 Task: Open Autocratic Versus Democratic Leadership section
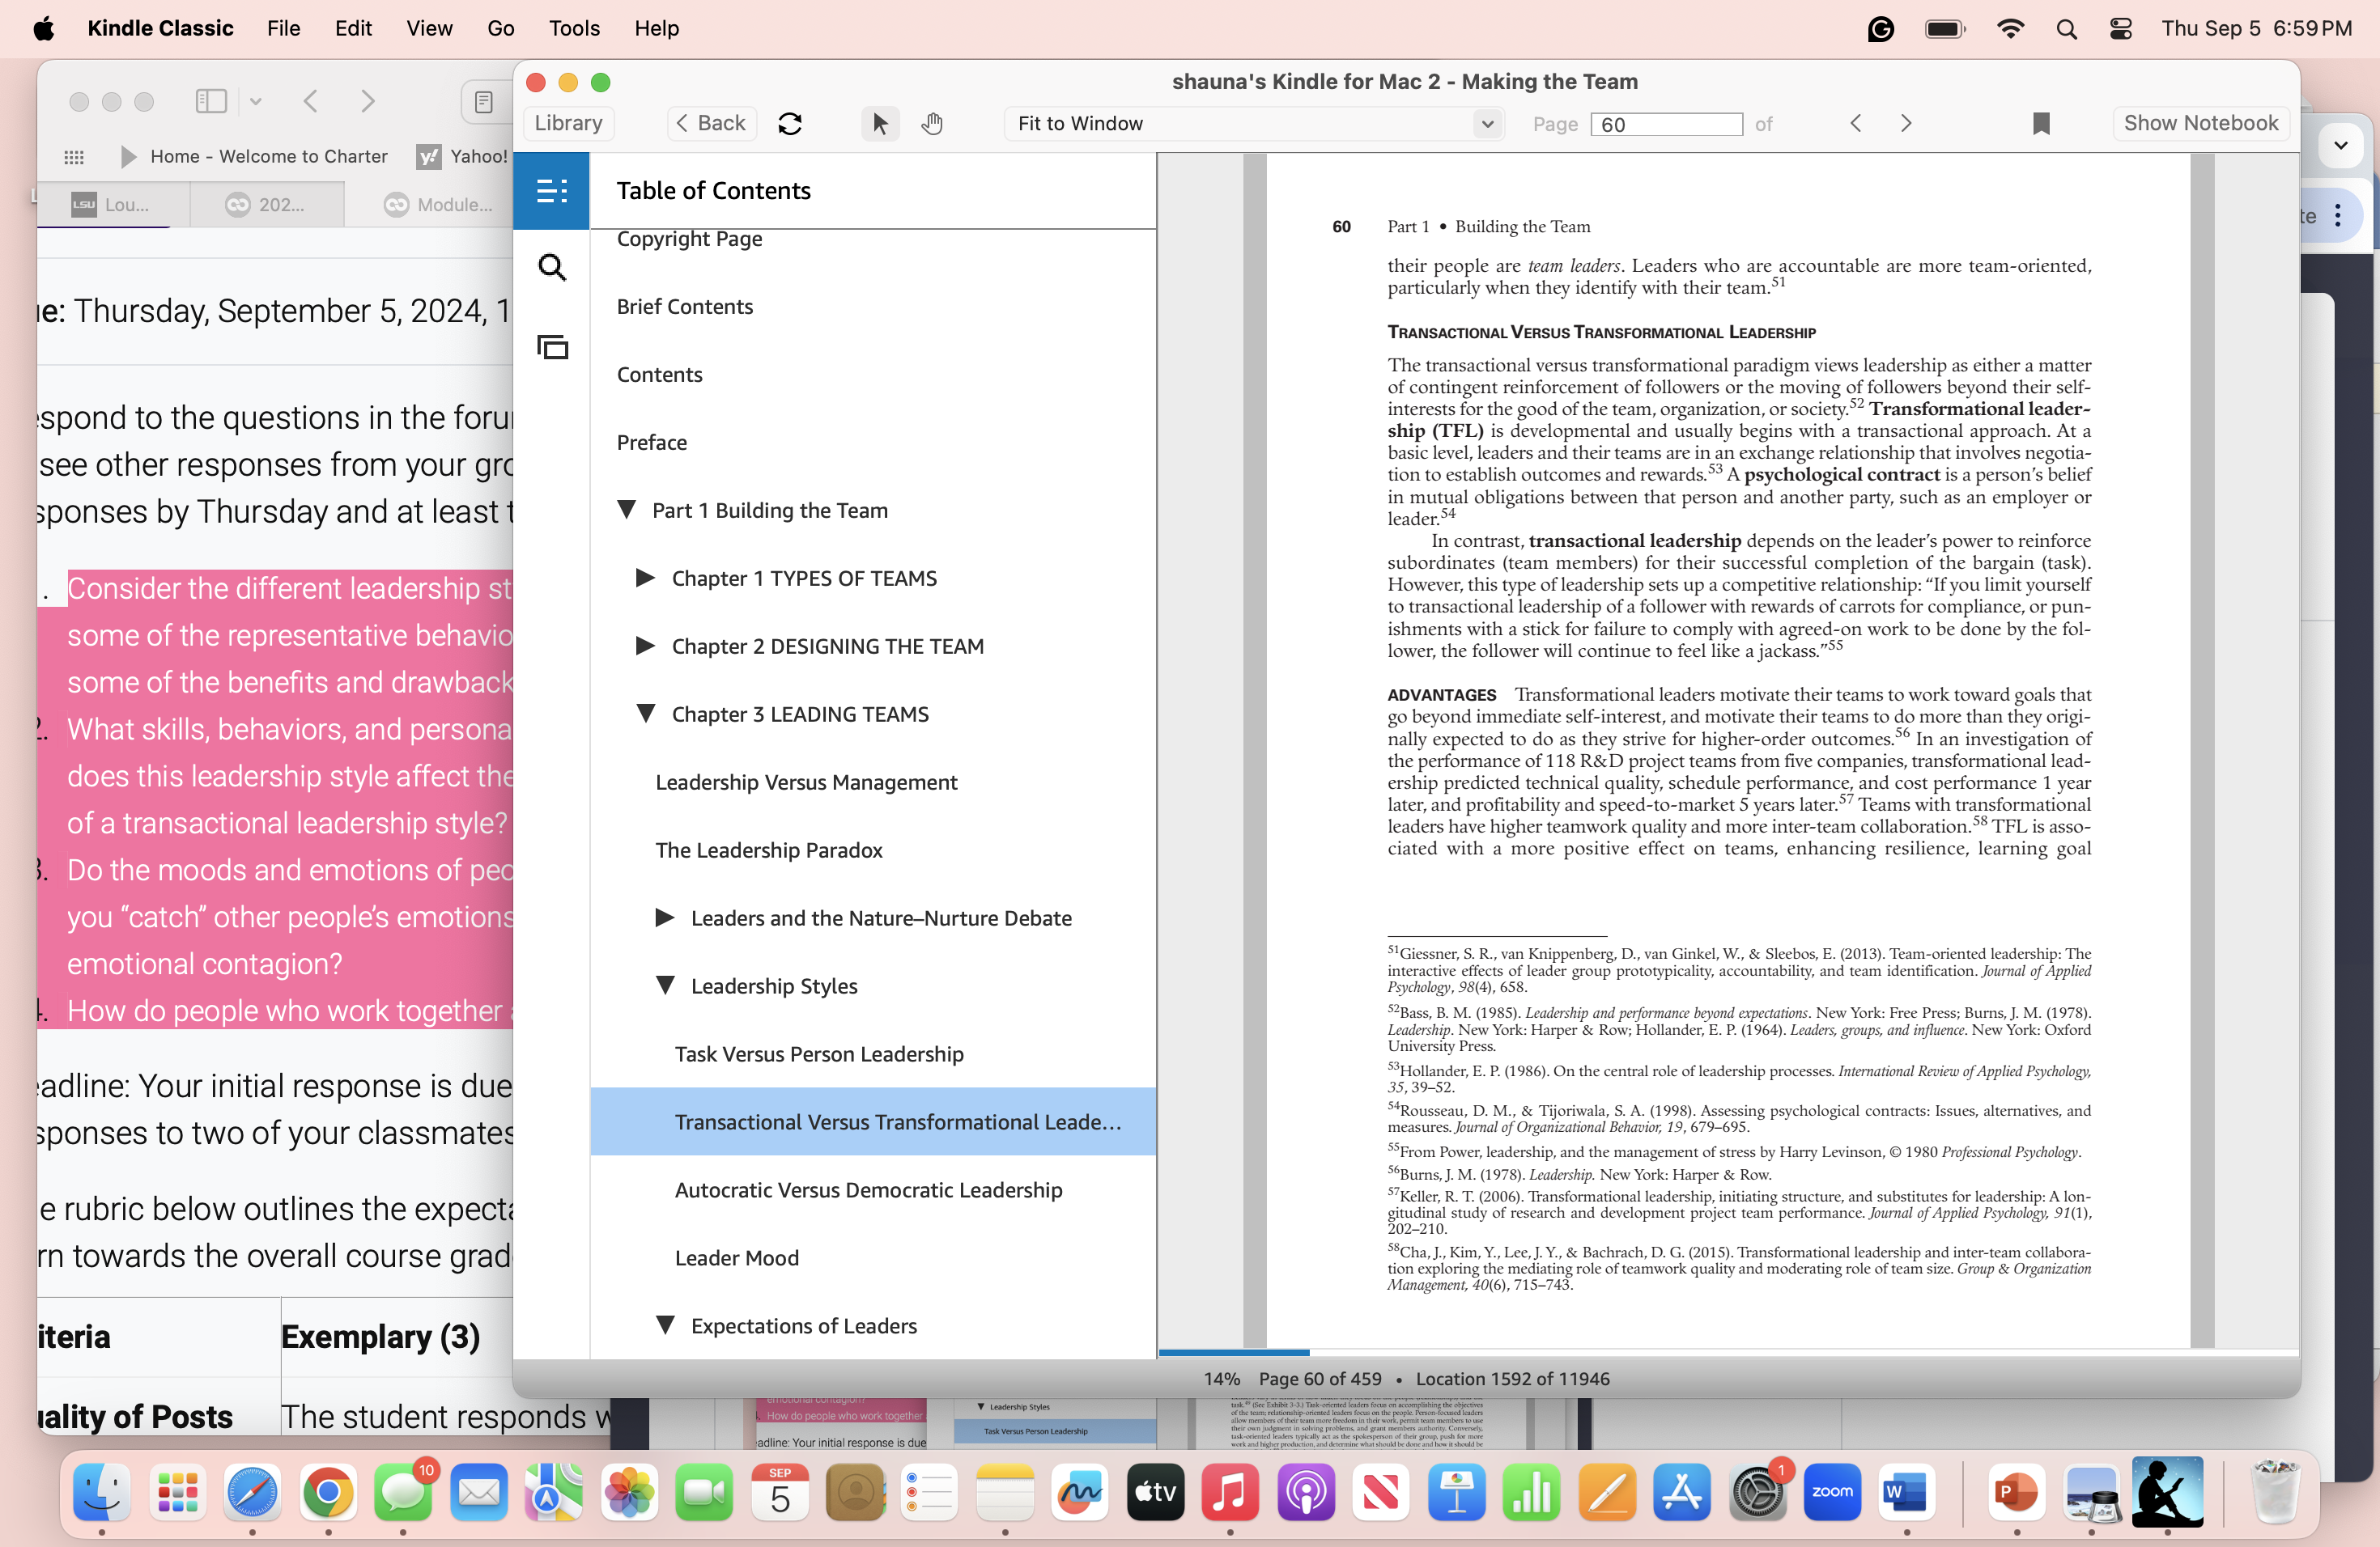coord(868,1189)
